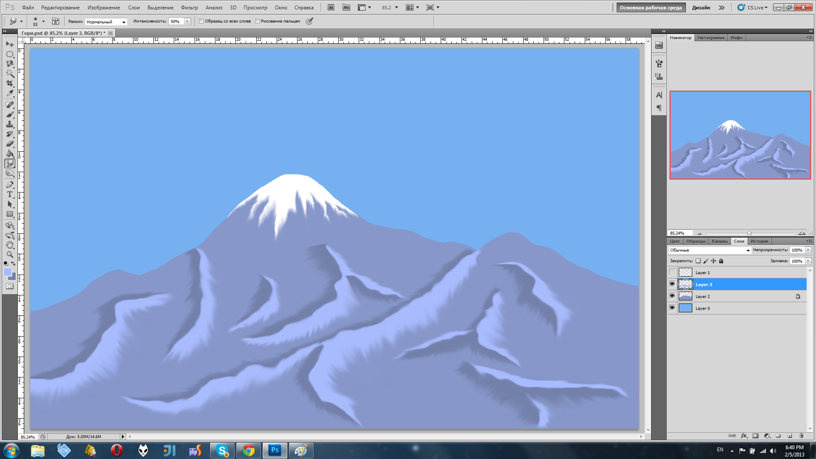Screen dimensions: 816x459
Task: Open the Фильтр menu
Action: click(x=189, y=8)
